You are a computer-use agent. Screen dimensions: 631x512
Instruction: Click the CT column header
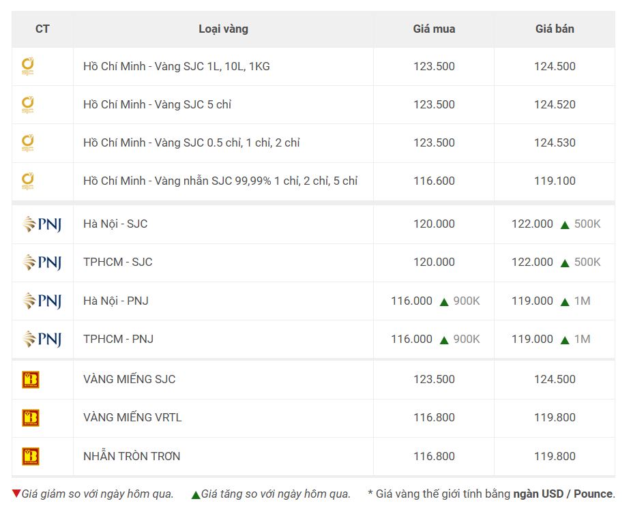pos(42,29)
